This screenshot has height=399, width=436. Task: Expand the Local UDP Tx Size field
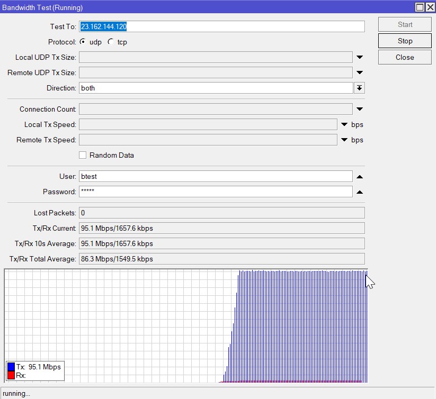[359, 57]
